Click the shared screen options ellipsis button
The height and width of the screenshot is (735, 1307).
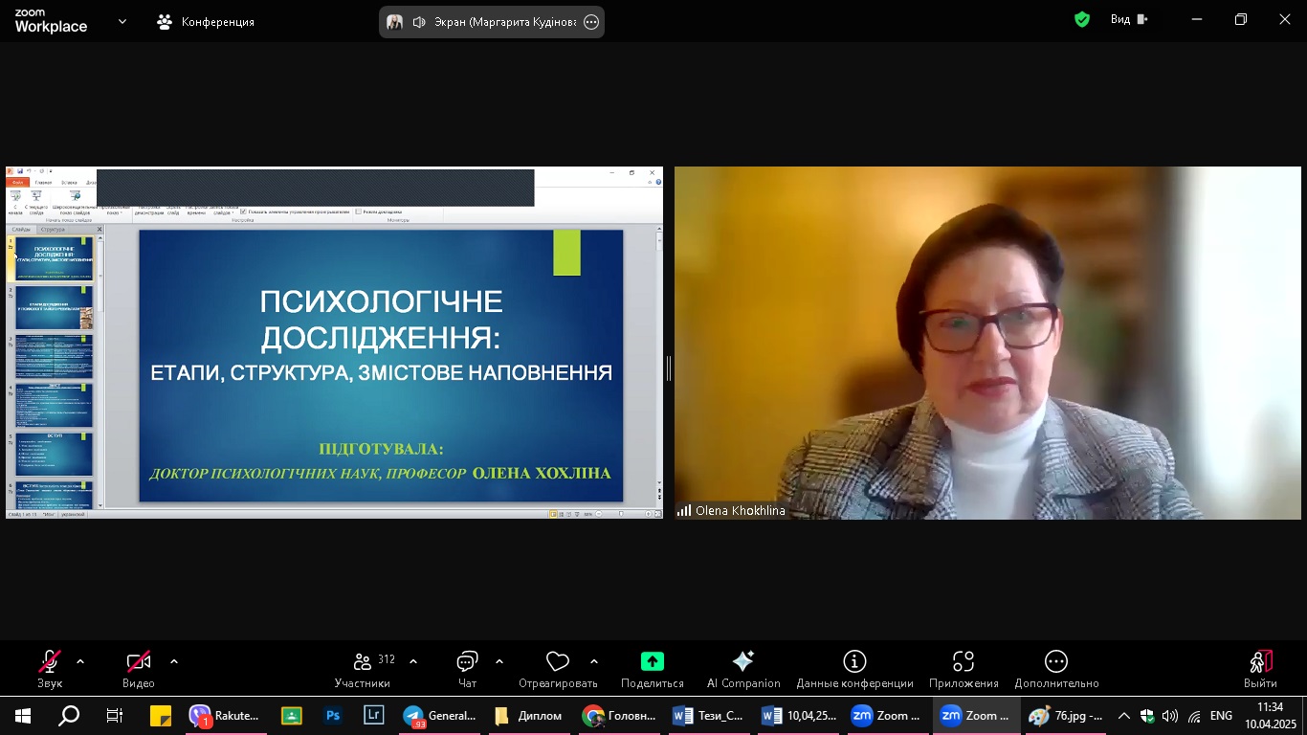point(591,22)
